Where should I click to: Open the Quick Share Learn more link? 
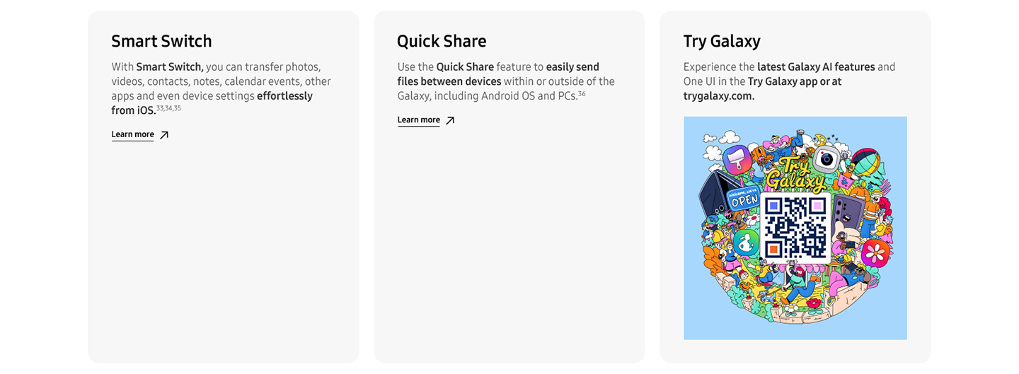(419, 120)
